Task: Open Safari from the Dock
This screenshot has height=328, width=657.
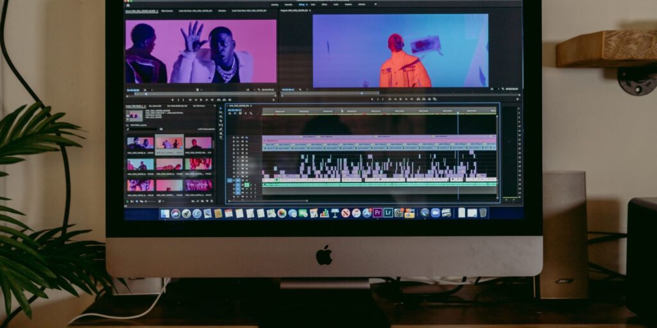Action: 197,213
